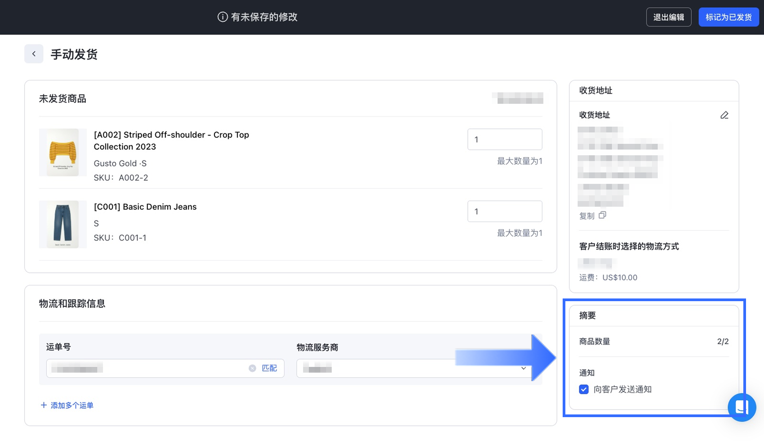764x445 pixels.
Task: Click the yellow striped crop top thumbnail
Action: (x=62, y=152)
